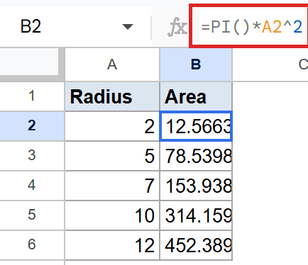
Task: Select radius cell with value 7
Action: [x=112, y=186]
